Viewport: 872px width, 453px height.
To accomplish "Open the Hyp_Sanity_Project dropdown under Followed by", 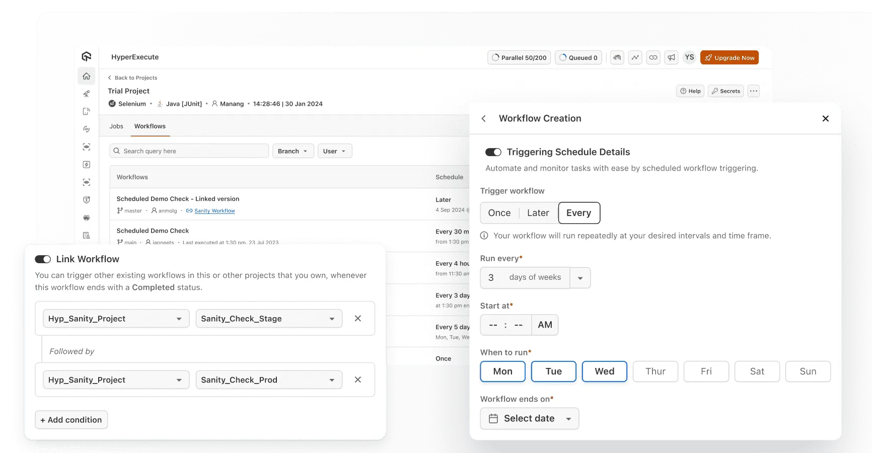I will [x=116, y=380].
